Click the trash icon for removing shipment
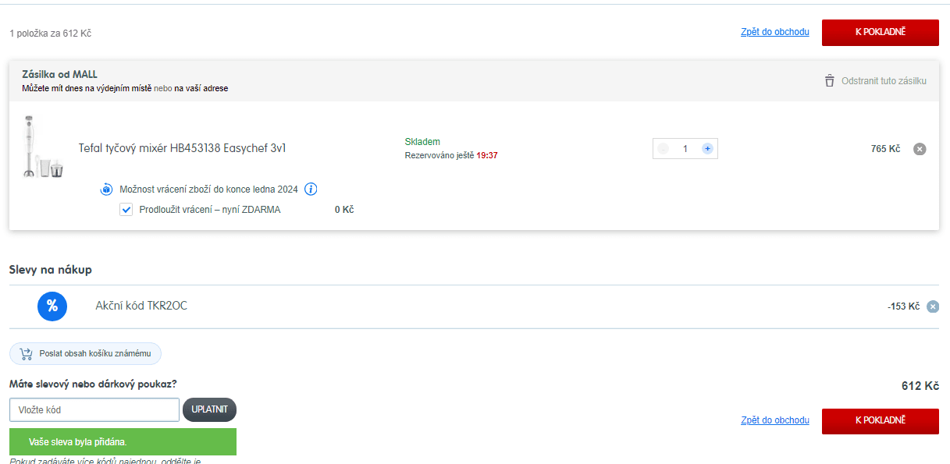The image size is (950, 464). 830,81
